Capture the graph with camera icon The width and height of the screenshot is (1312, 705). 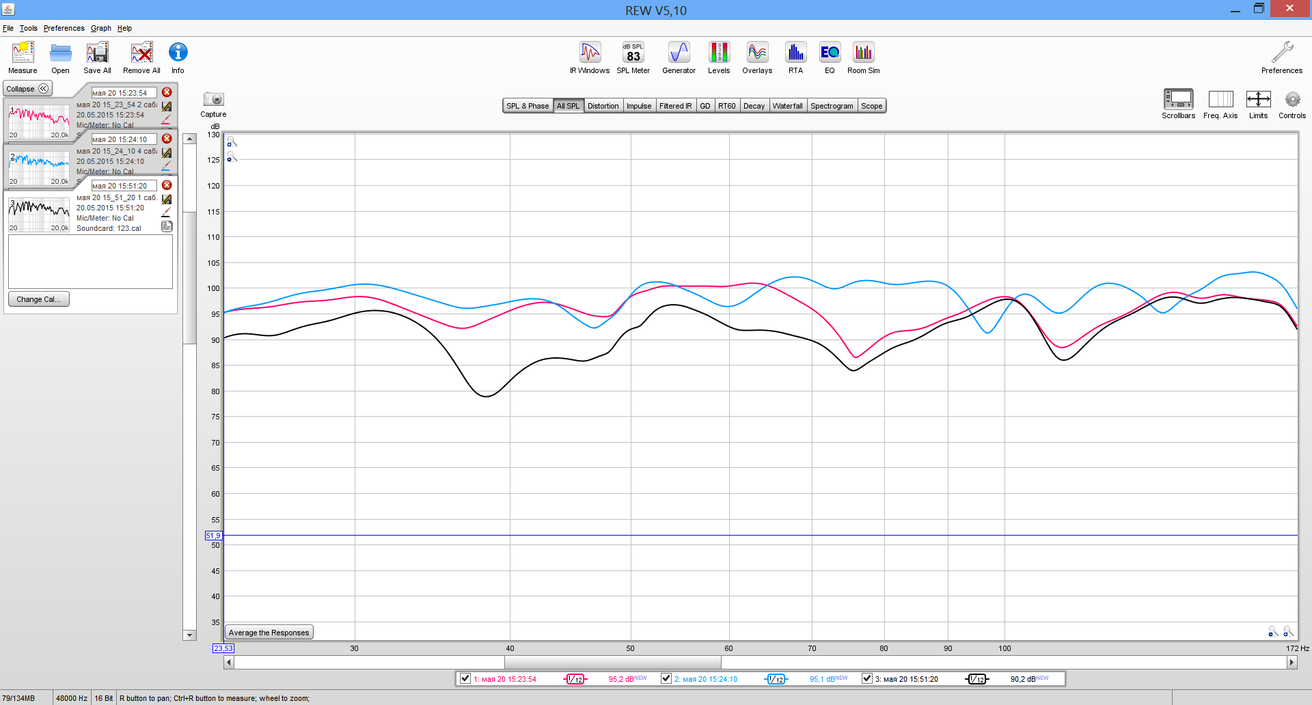[213, 99]
